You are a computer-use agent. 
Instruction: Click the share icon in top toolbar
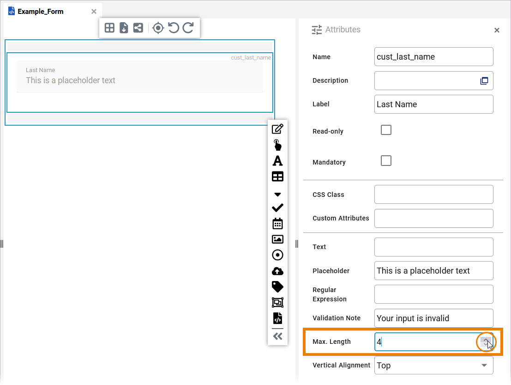138,28
